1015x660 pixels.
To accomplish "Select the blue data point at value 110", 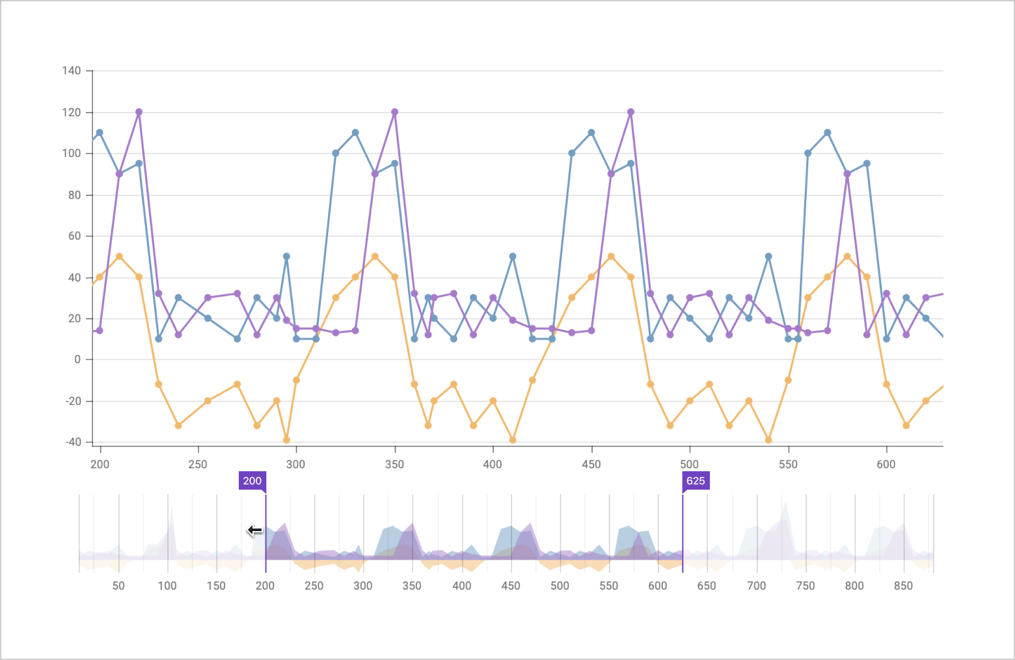I will click(98, 132).
